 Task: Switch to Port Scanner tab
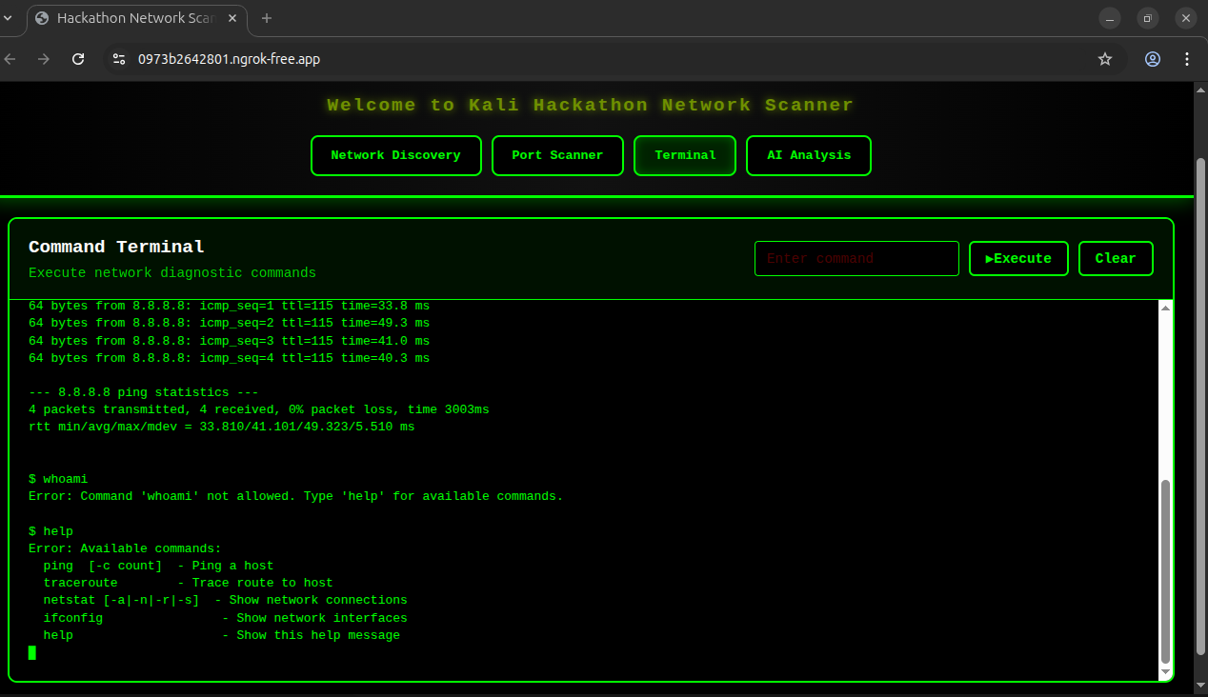(557, 155)
